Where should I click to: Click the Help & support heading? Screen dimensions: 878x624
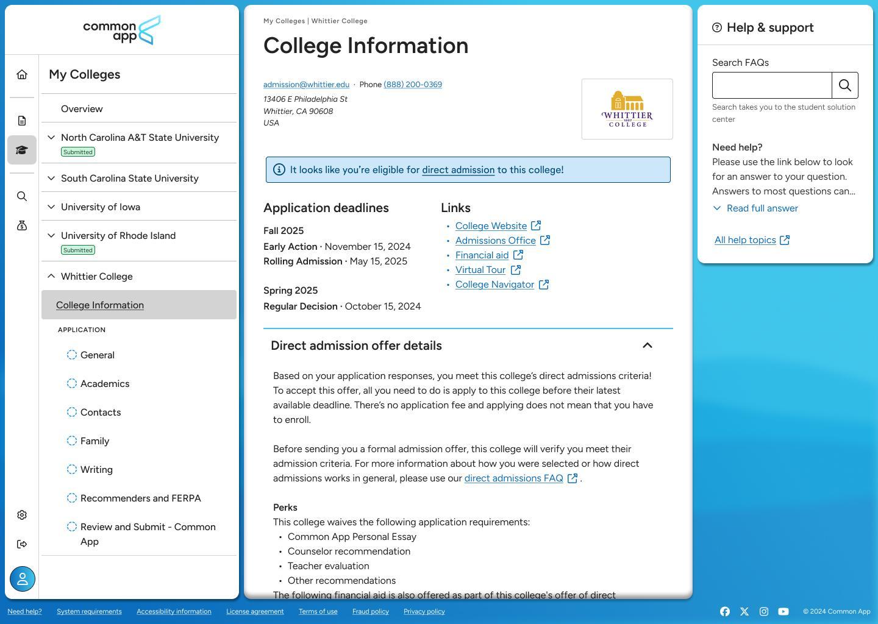770,27
